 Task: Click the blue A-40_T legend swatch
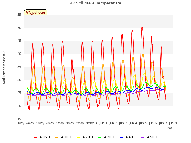pos(121,138)
